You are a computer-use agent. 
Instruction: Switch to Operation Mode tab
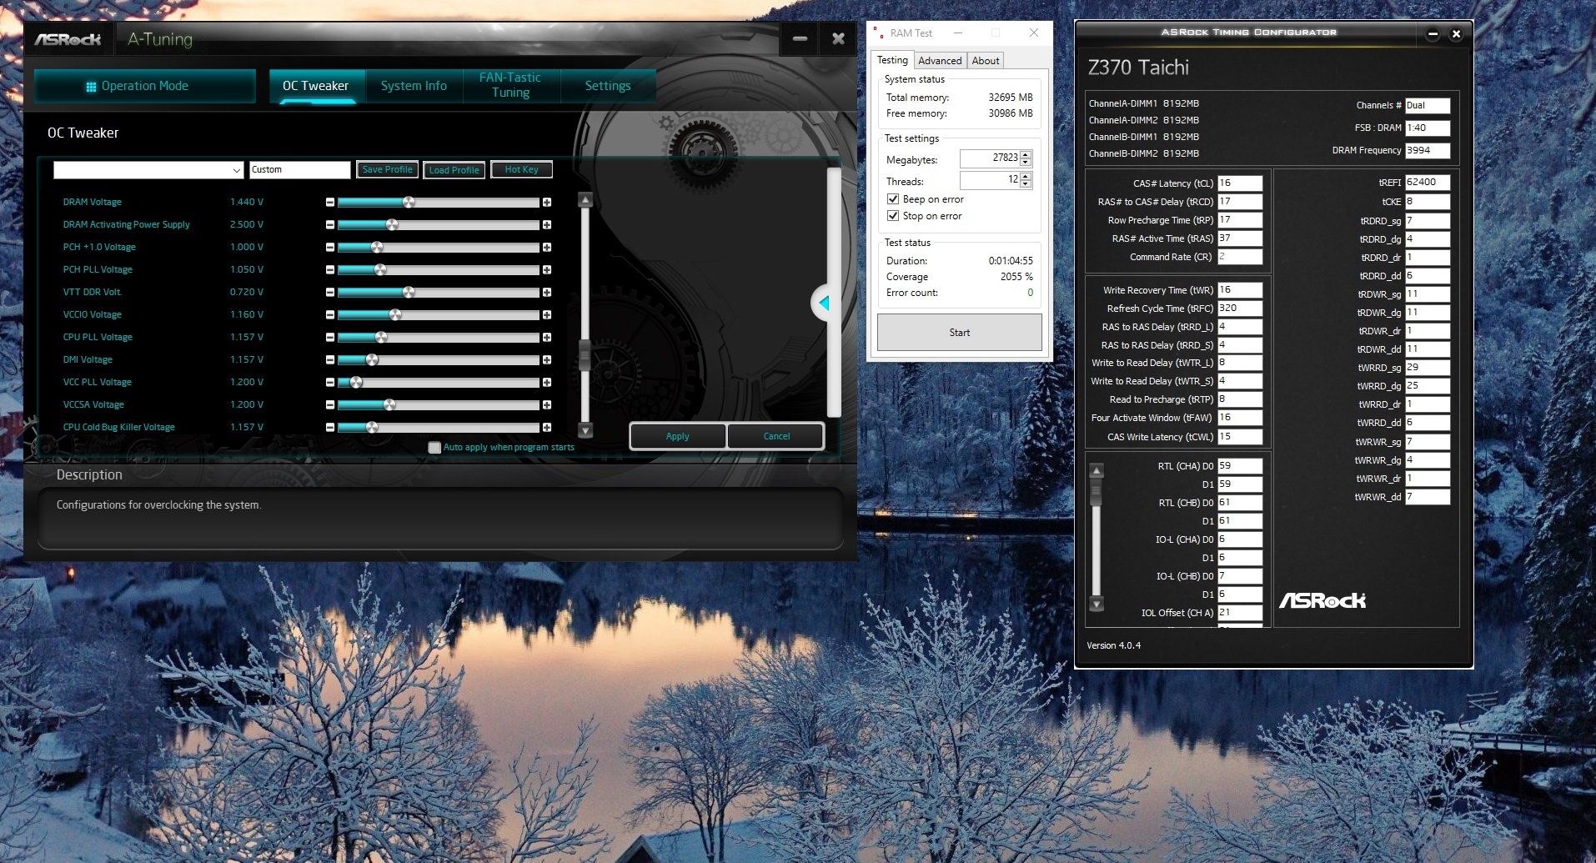pos(145,86)
